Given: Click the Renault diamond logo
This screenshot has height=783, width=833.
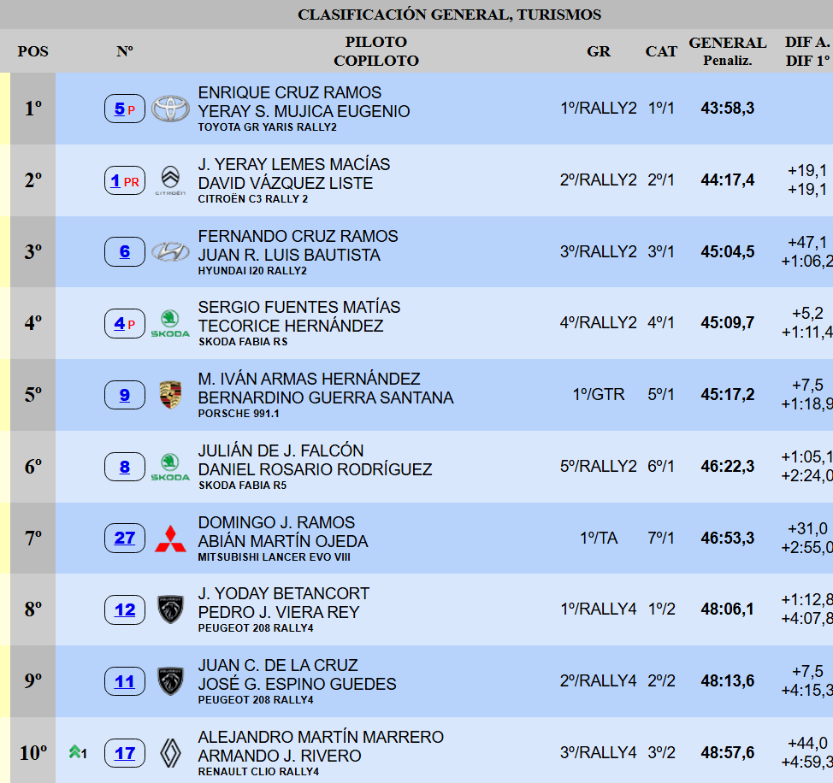Looking at the screenshot, I should tap(170, 753).
